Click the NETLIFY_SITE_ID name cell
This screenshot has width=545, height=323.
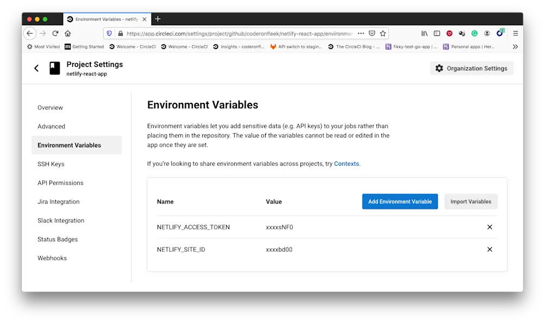[181, 249]
